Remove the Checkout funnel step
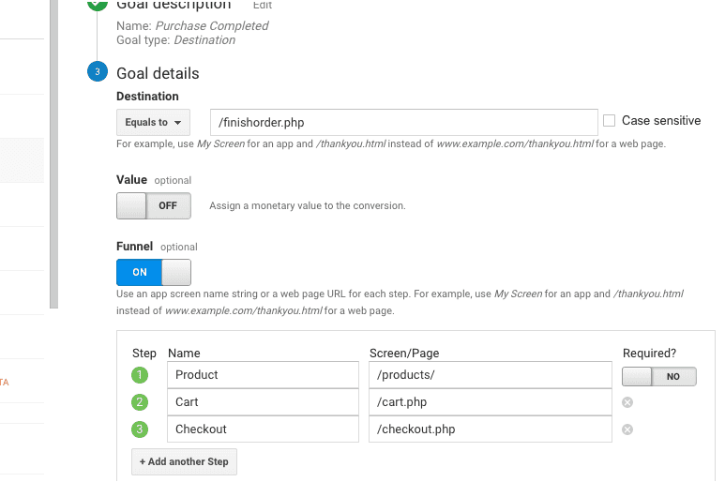725x497 pixels. click(x=627, y=429)
